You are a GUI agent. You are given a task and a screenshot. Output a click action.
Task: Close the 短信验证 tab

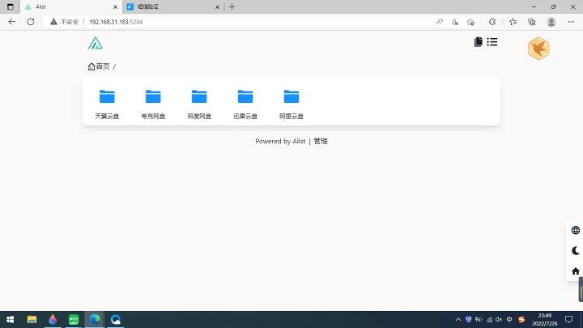(x=217, y=6)
